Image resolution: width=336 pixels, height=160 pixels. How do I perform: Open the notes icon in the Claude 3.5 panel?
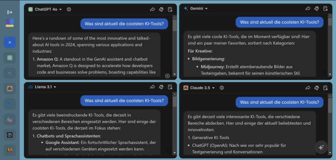(325, 88)
